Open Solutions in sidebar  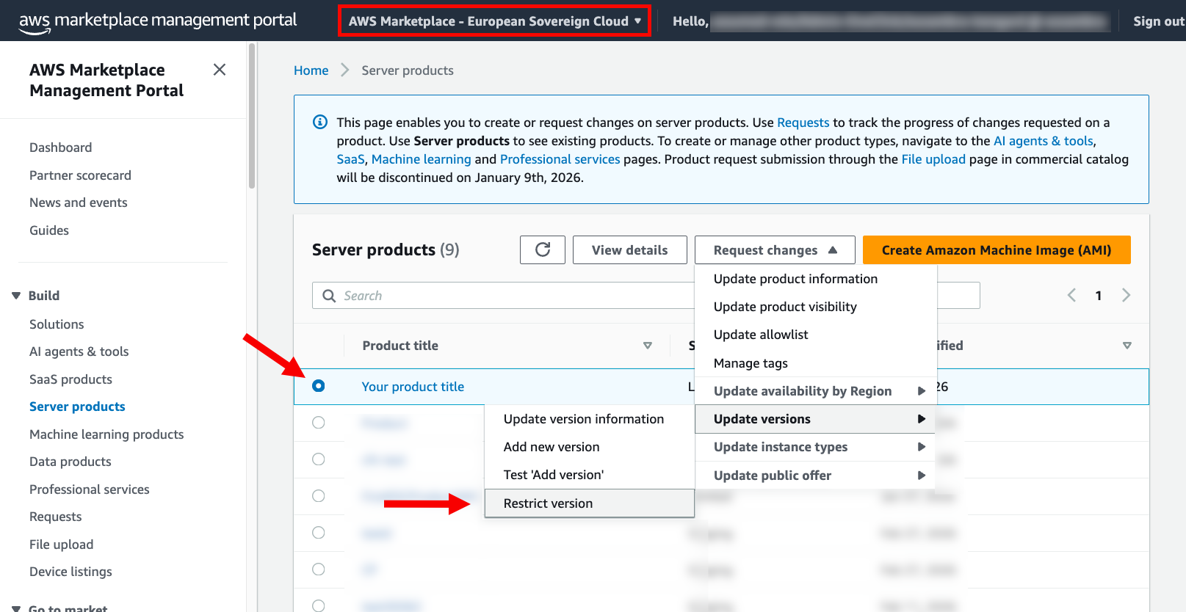pyautogui.click(x=57, y=324)
